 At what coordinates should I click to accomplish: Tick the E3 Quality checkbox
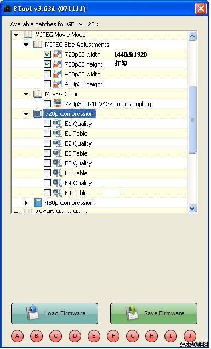(x=47, y=163)
